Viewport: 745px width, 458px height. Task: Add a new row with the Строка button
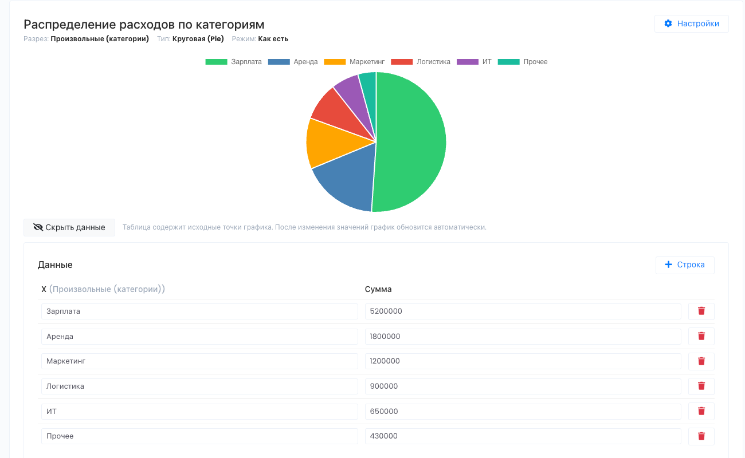pyautogui.click(x=685, y=265)
